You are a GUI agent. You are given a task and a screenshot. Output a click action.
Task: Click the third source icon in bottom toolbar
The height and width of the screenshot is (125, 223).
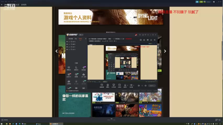(114, 86)
